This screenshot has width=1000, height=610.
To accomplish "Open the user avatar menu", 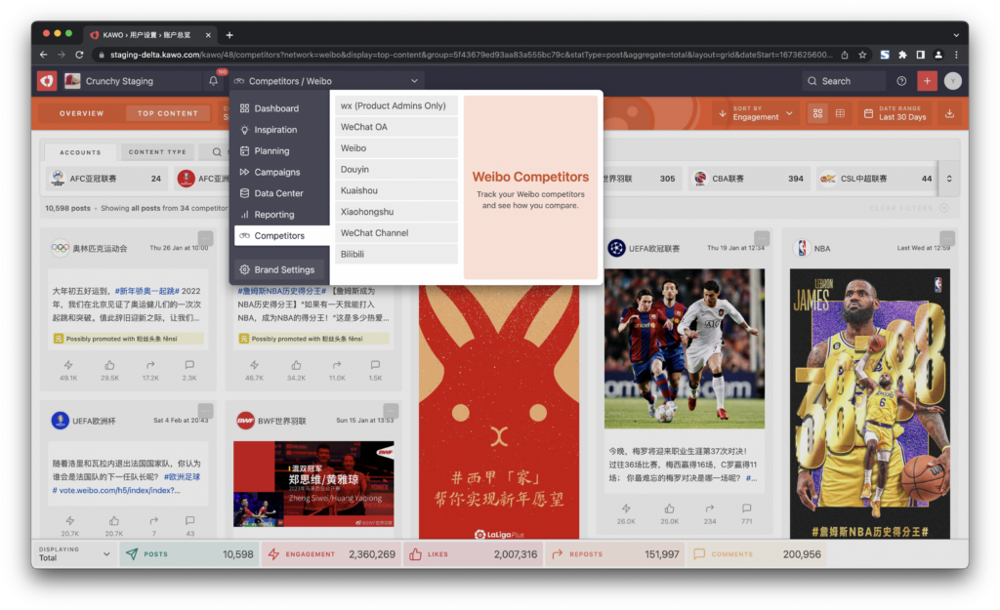I will pos(953,81).
